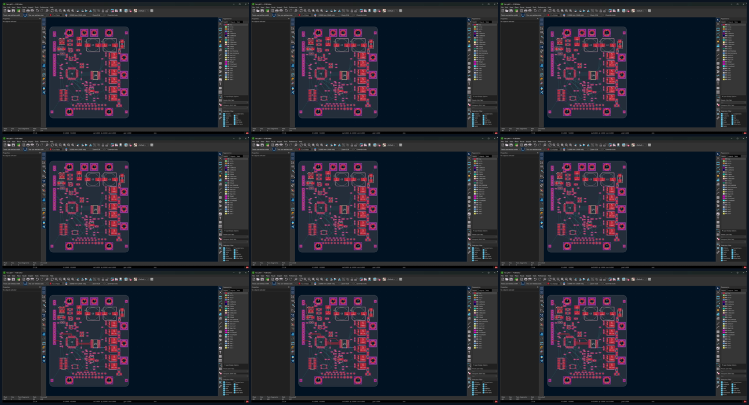Viewport: 749px width, 405px height.
Task: Toggle Edge.Cuts layer visibility in top-right window
Action: click(x=725, y=60)
